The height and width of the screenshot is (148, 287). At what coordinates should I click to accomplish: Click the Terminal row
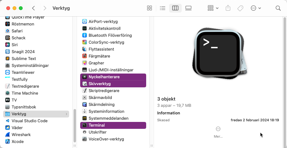[x=113, y=125]
